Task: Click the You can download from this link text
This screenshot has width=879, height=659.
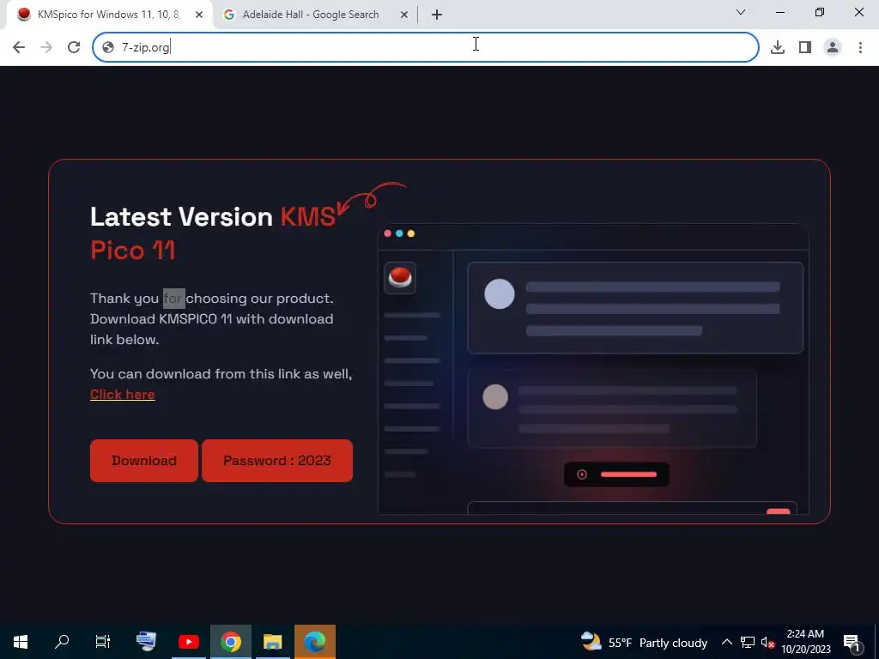Action: tap(221, 374)
